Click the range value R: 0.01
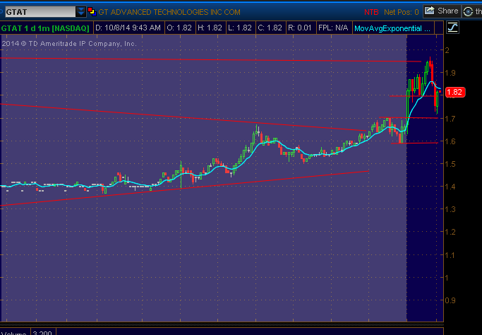Viewport: 482px width, 335px height. coord(300,28)
